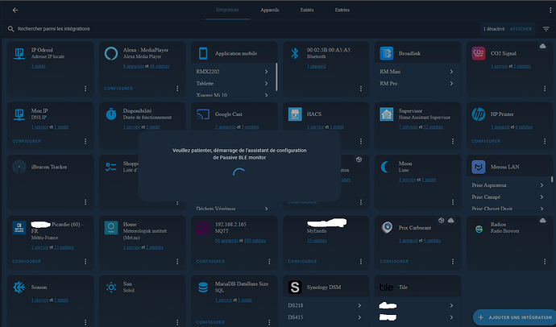Open the three-dot menu on Bluetooth card

pos(361,89)
